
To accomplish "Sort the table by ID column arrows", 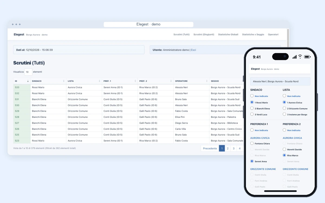I will [x=28, y=81].
